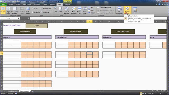Open the Design table tools tab
This screenshot has width=169, height=95.
[68, 4]
